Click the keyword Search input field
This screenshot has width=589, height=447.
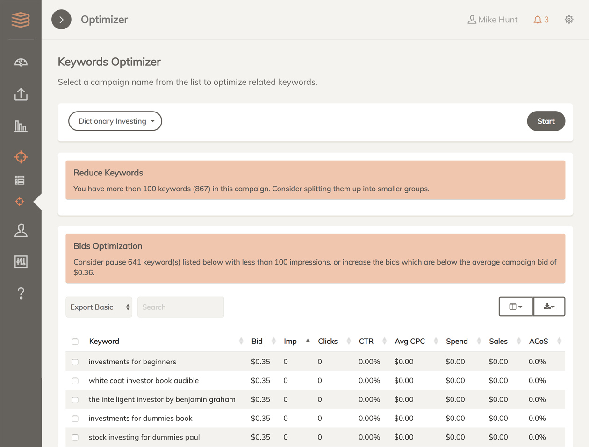pyautogui.click(x=180, y=307)
